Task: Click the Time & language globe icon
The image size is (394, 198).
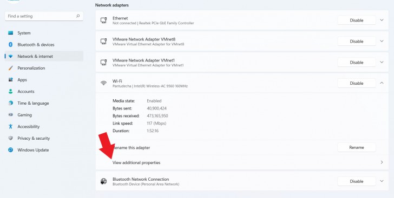Action: pyautogui.click(x=11, y=103)
